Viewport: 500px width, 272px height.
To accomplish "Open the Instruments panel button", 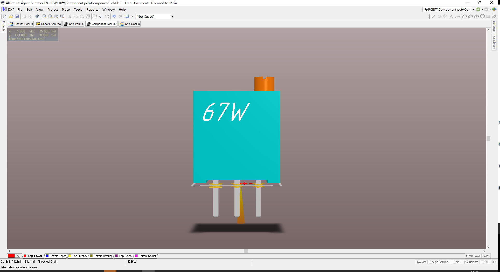I will (471, 262).
